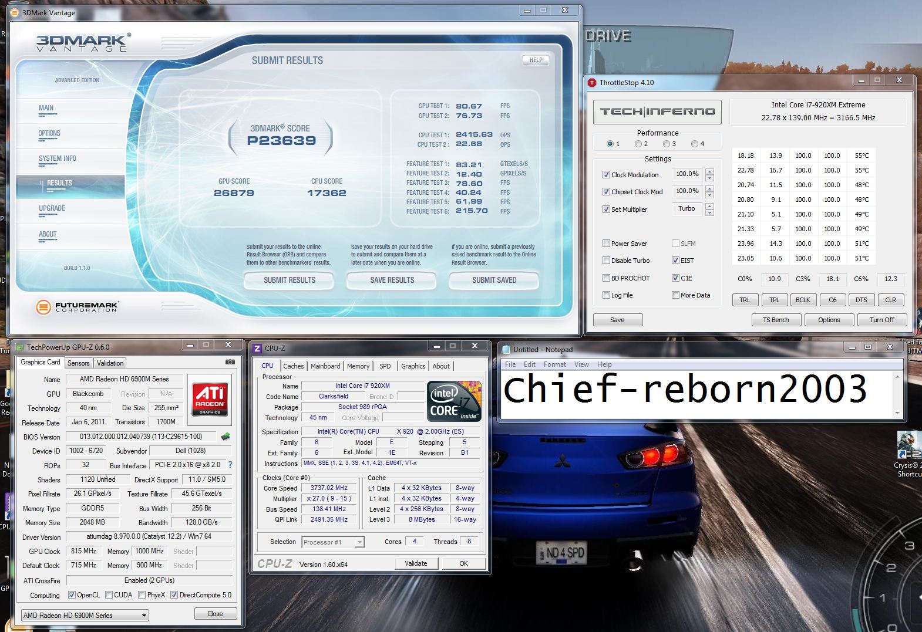This screenshot has width=922, height=632.
Task: Toggle the Set Multiplier checkbox
Action: click(x=606, y=209)
